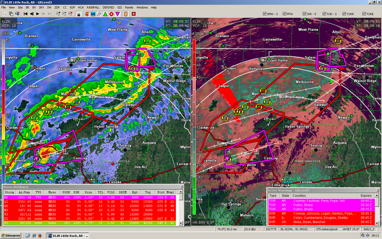Toggle the TORR checkbox
382x239 pixels.
click(344, 14)
